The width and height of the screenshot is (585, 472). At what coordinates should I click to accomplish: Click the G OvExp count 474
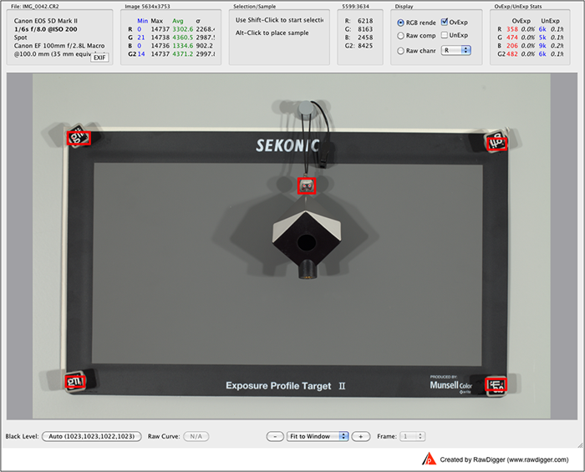click(x=511, y=38)
